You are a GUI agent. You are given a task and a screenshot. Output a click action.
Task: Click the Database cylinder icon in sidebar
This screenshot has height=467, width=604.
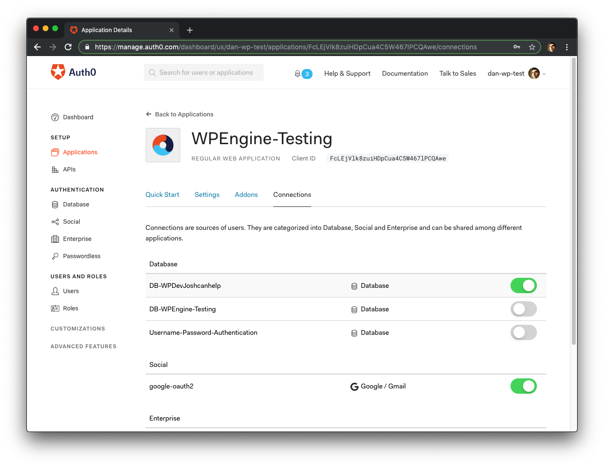(55, 205)
